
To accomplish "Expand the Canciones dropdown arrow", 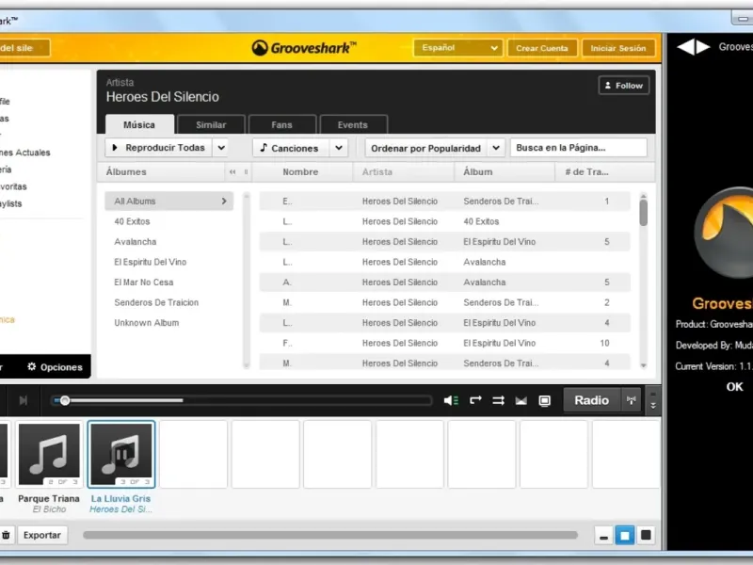I will [x=339, y=148].
